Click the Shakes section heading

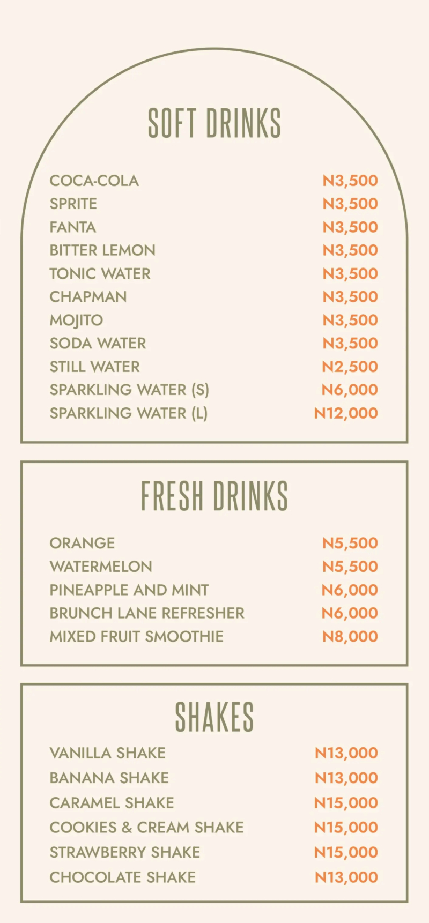point(214,717)
